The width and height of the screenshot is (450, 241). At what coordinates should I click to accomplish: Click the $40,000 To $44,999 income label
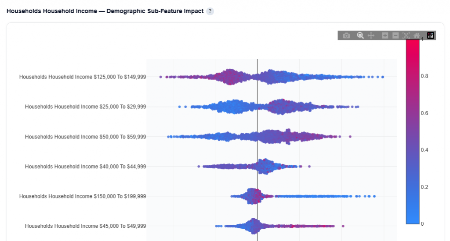click(x=85, y=167)
